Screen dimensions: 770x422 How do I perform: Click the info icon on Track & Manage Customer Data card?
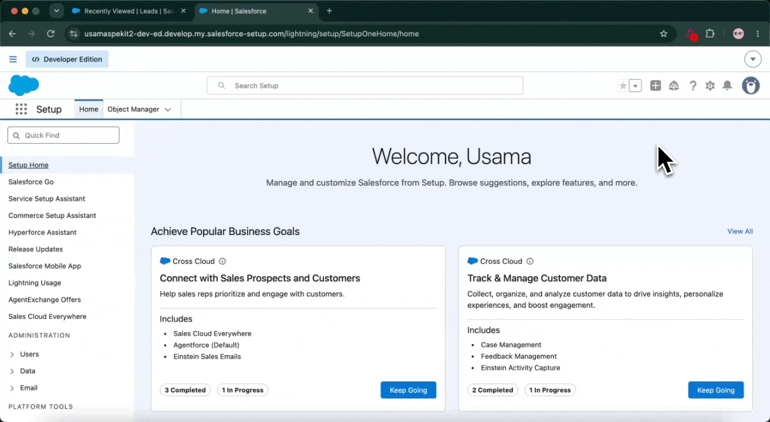530,261
